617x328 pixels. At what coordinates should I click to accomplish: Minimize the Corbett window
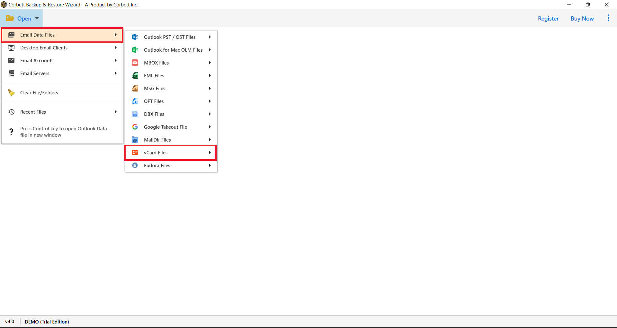(569, 4)
